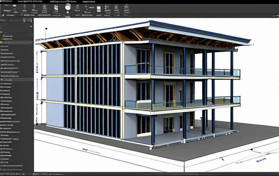Select the light square panel icon in the toolbar
The height and width of the screenshot is (176, 279).
[99, 9]
